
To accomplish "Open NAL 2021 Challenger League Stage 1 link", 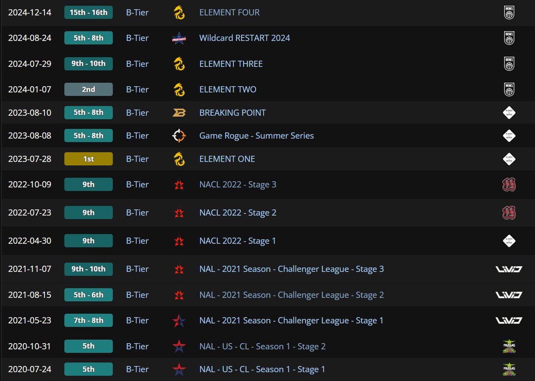I will coord(291,320).
